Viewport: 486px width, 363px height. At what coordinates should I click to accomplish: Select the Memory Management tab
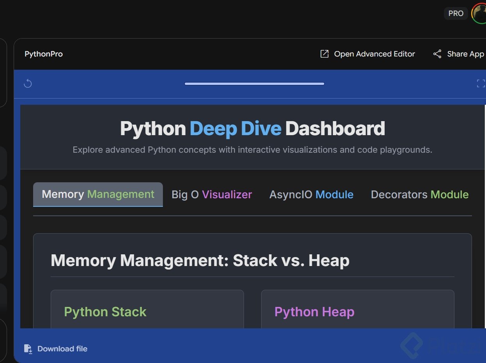pyautogui.click(x=98, y=194)
